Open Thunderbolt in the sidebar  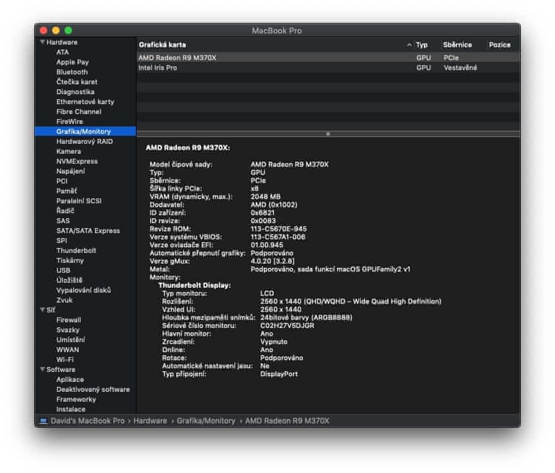point(76,250)
